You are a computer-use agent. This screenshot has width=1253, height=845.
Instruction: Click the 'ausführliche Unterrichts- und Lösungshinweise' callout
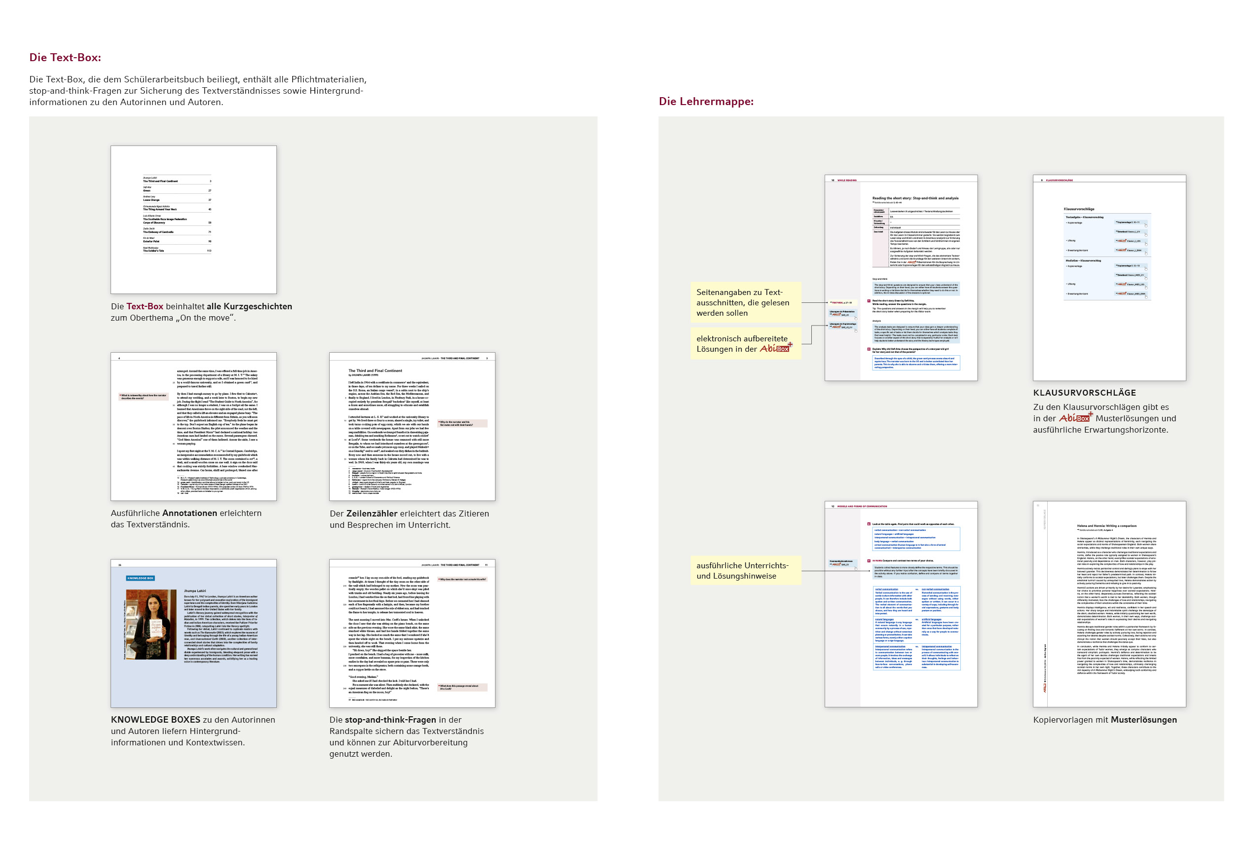(x=745, y=570)
